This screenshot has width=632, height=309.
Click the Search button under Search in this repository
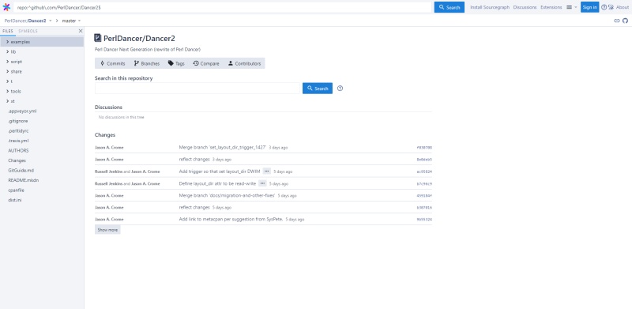318,89
